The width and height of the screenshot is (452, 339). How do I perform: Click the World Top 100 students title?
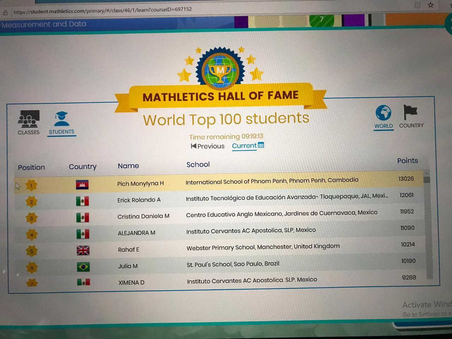226,119
